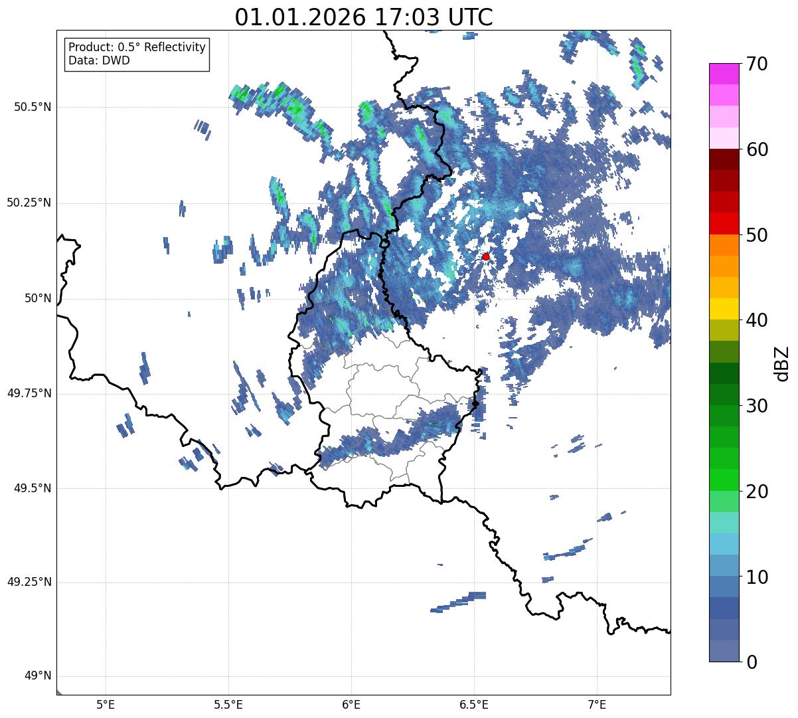This screenshot has width=798, height=718.
Task: Click the red radar site marker
Action: [486, 256]
